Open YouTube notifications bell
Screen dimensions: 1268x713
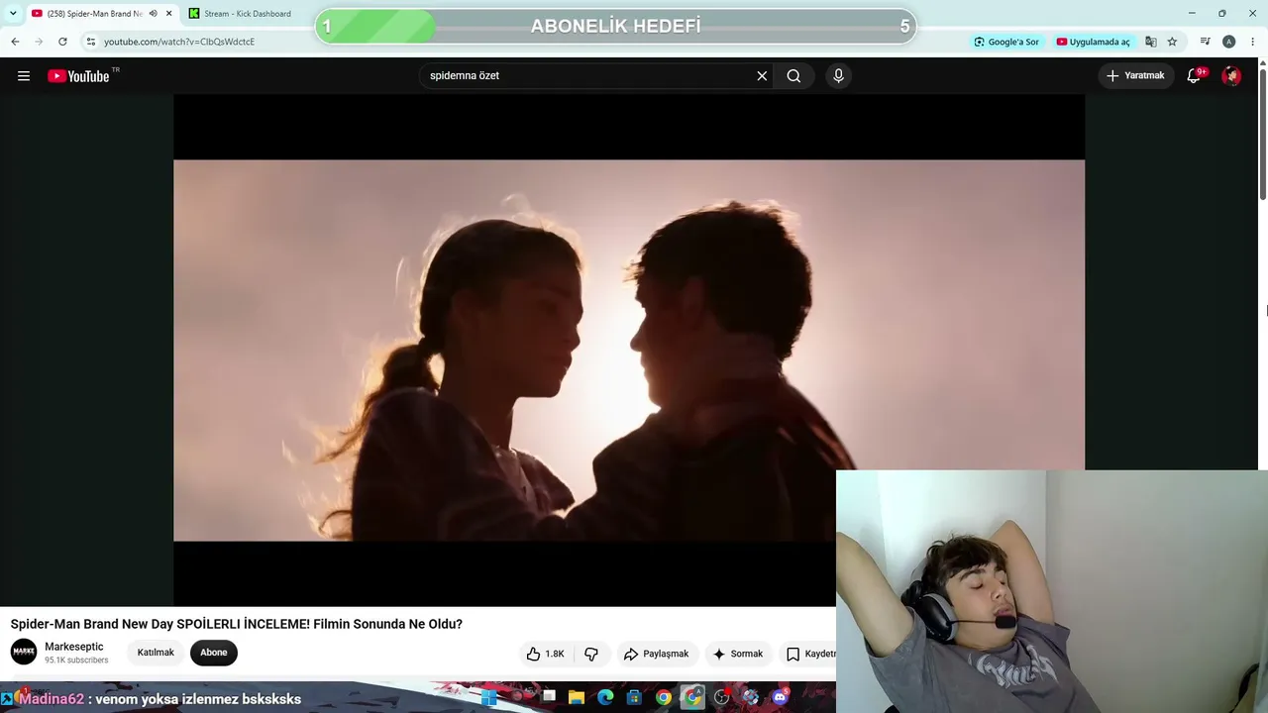[x=1194, y=76]
